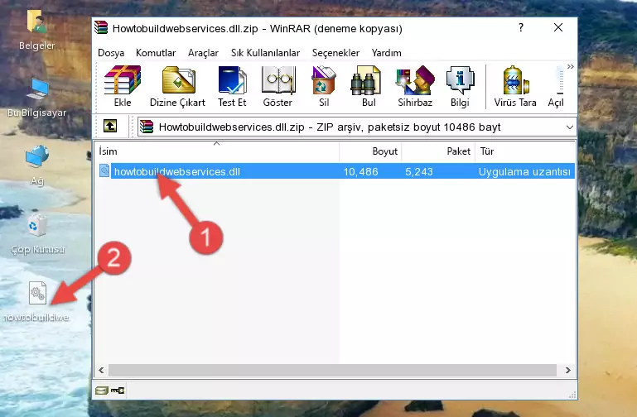637x417 pixels.
Task: Click the WinRAR title bar app icon
Action: coord(101,27)
